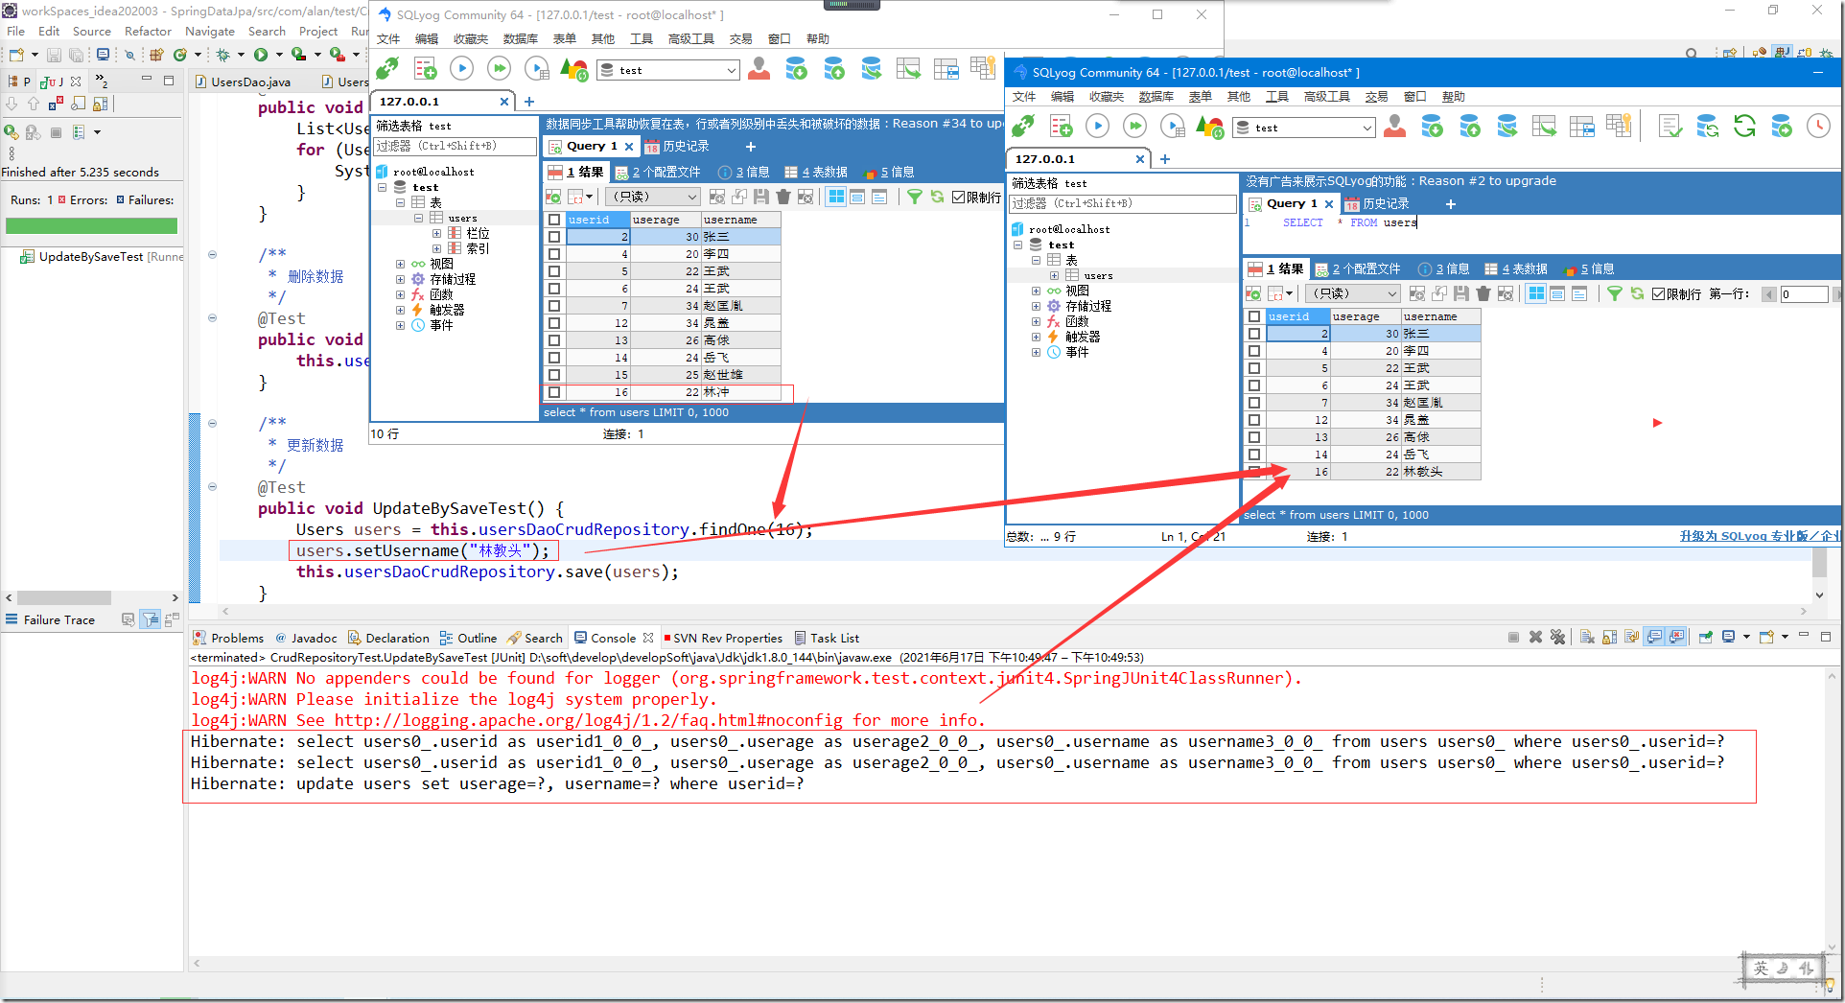Image resolution: width=1845 pixels, height=1003 pixels.
Task: Click the green refresh arrows icon in right SQLyog
Action: pos(1744,127)
